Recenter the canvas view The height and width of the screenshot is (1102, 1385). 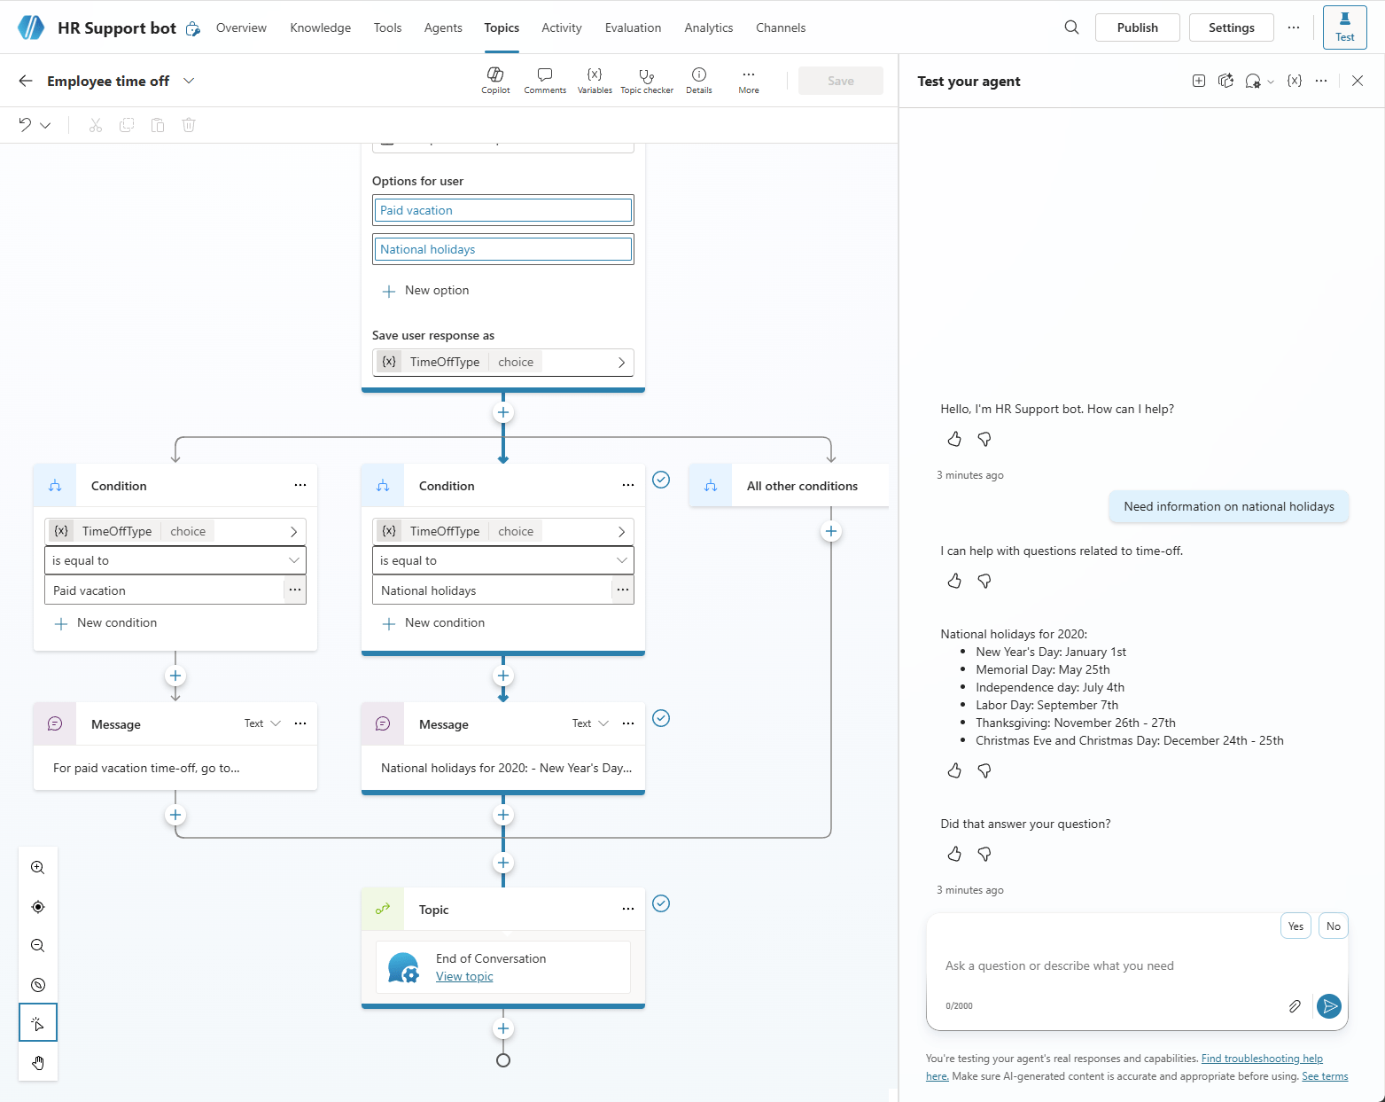point(38,907)
